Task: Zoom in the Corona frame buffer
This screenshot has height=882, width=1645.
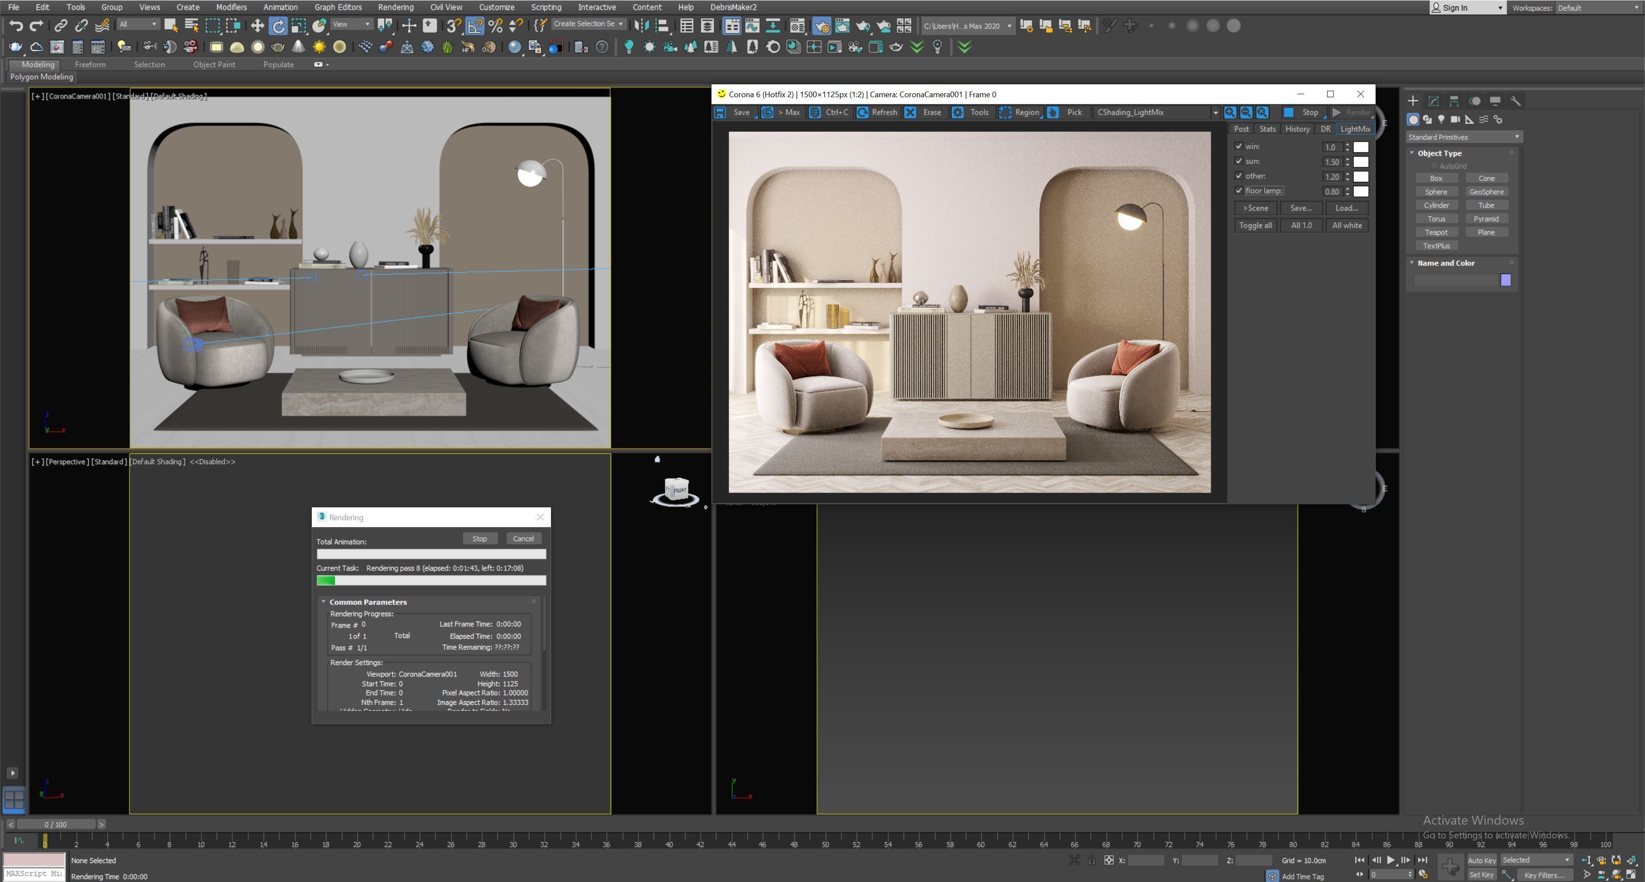Action: coord(1230,112)
